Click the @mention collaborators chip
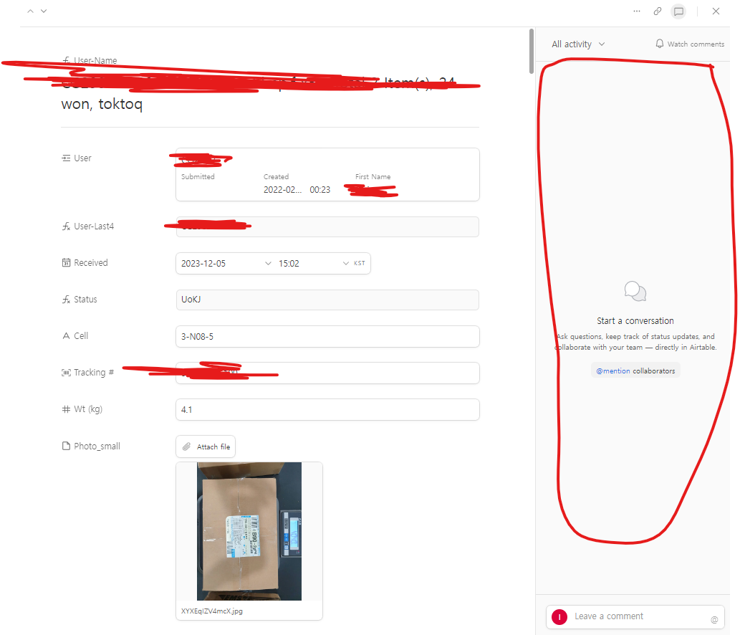 (x=635, y=371)
